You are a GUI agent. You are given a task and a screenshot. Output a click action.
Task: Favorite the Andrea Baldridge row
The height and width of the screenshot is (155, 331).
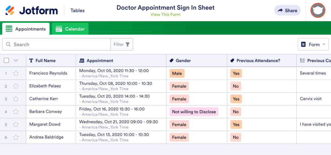(16, 137)
